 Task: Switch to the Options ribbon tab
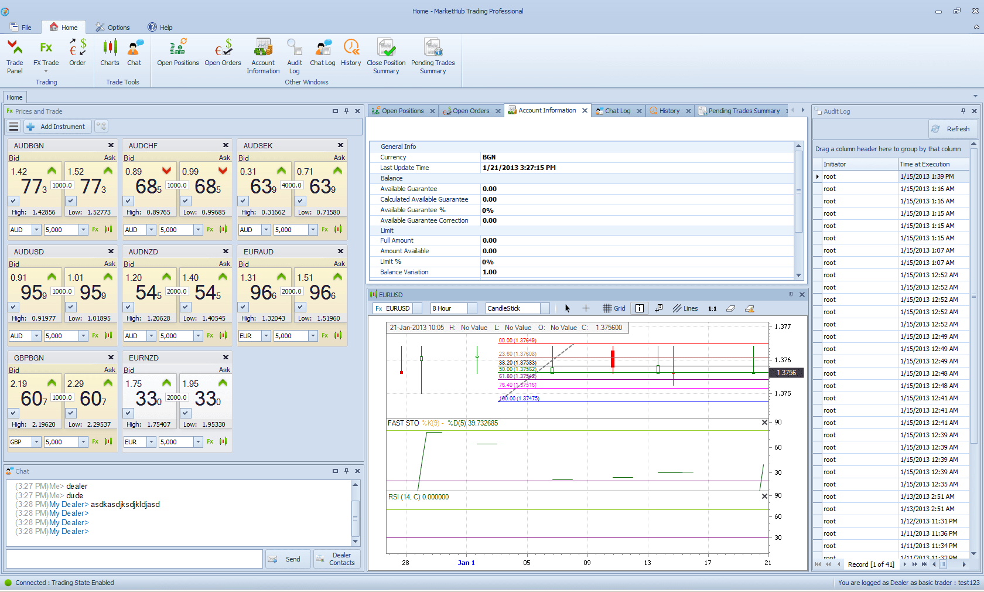[112, 27]
